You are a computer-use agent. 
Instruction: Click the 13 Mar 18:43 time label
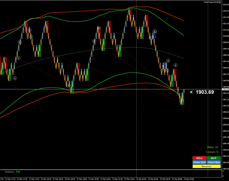click(x=70, y=179)
